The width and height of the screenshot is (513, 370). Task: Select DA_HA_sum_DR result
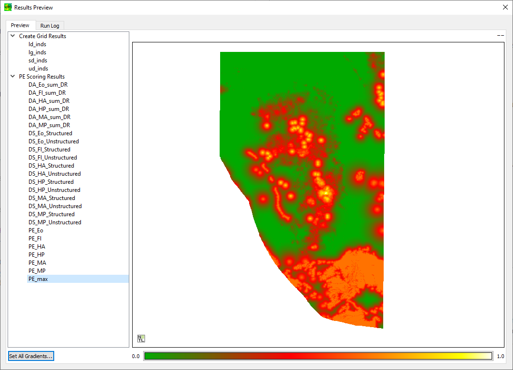pyautogui.click(x=49, y=101)
